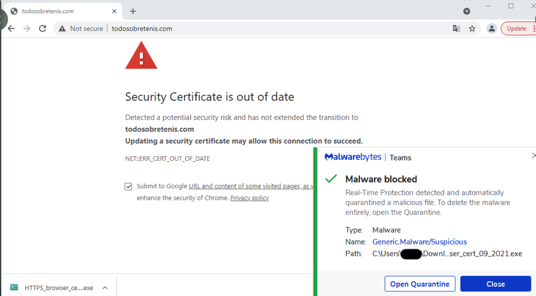Screen dimensions: 536x296
Task: Open the HTTPS_browser_ce....exe download item
Action: pyautogui.click(x=59, y=288)
